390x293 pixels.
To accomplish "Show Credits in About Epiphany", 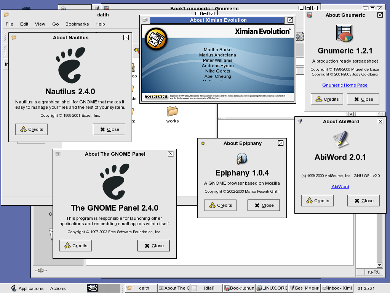I will point(221,205).
